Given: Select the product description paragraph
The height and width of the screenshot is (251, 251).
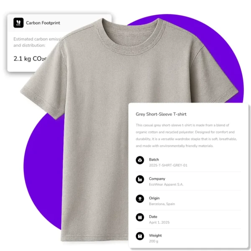Looking at the screenshot, I should click(x=186, y=136).
